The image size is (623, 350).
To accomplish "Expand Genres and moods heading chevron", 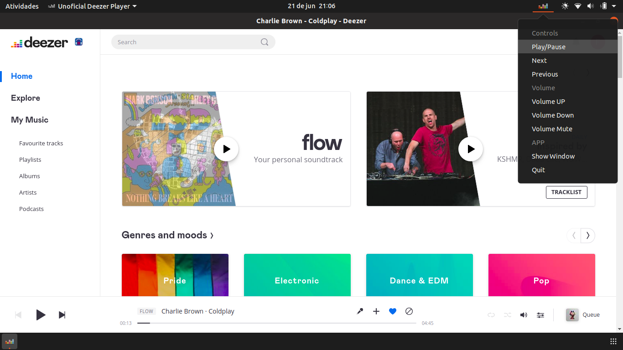I will point(212,236).
